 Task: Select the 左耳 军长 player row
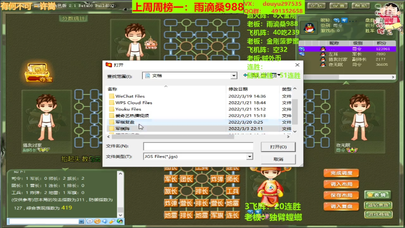(x=347, y=54)
